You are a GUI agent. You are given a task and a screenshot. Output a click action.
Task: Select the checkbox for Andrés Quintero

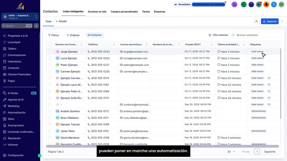point(50,111)
